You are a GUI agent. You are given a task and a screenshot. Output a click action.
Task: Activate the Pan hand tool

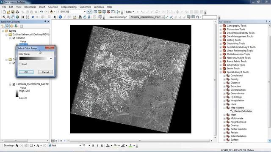pos(13,17)
